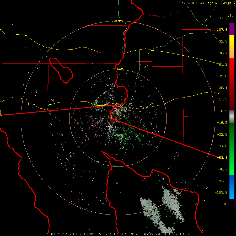Viewport: 236px width, 236px height.
Task: Click the TH legend label
Action: click(225, 204)
